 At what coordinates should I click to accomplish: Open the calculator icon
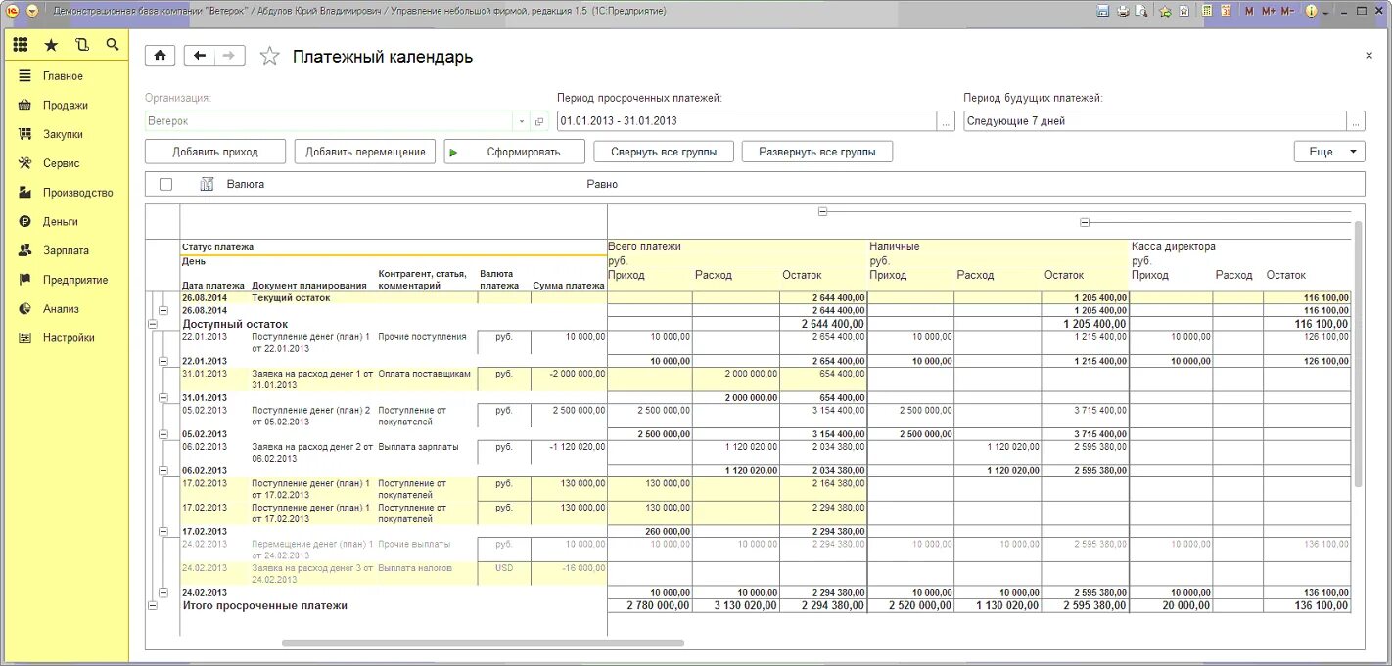(1208, 11)
